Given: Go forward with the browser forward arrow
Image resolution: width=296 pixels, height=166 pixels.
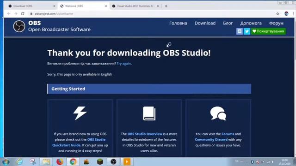Looking at the screenshot, I should pos(16,13).
